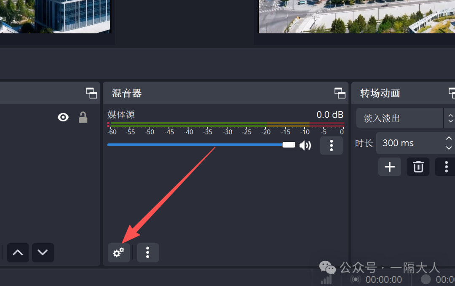Open 媒体源 three-dot options menu
This screenshot has height=286, width=455.
(x=331, y=145)
